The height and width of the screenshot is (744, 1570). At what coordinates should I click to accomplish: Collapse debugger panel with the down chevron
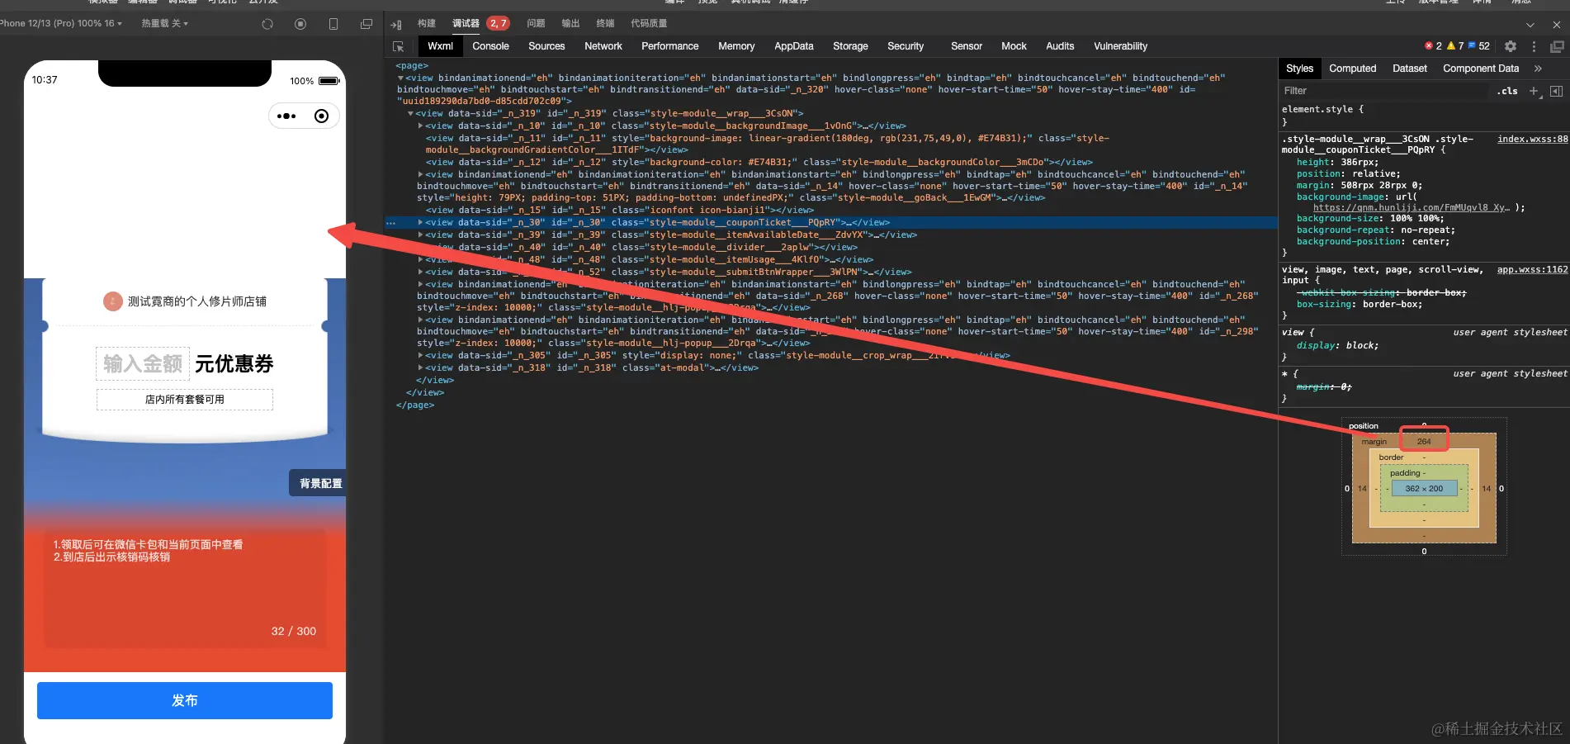click(1530, 25)
